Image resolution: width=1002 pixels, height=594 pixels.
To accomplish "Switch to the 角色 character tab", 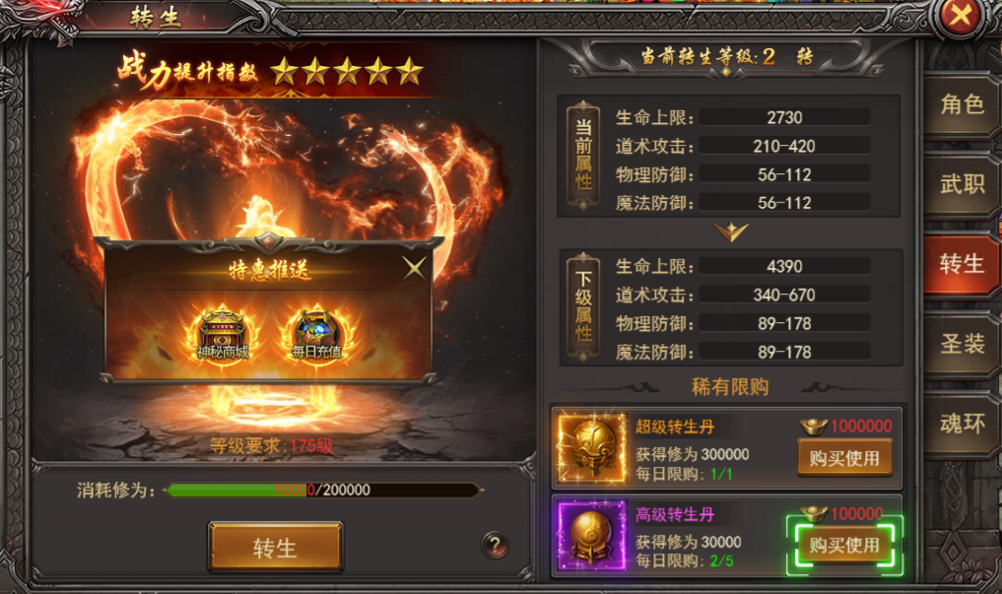I will click(961, 104).
